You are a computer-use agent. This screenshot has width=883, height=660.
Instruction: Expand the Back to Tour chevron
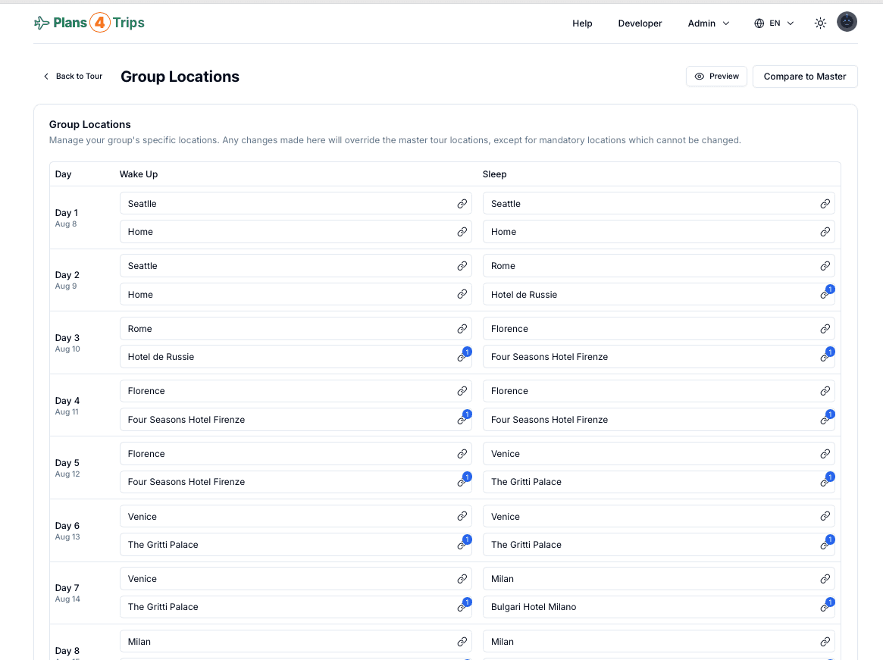pyautogui.click(x=46, y=76)
